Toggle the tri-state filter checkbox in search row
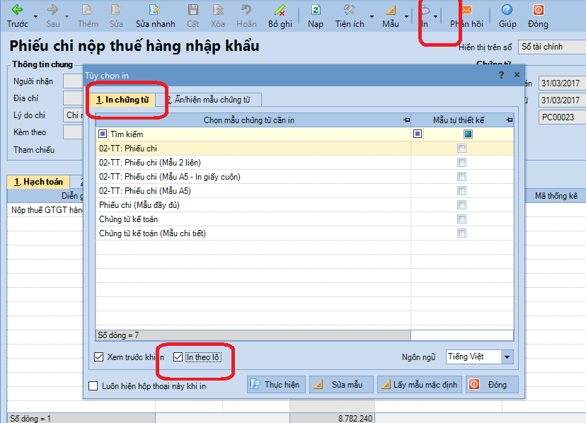Screen dimensions: 586x423 coord(468,134)
